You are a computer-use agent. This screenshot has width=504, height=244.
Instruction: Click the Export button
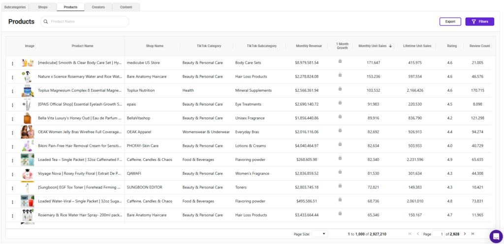point(450,22)
